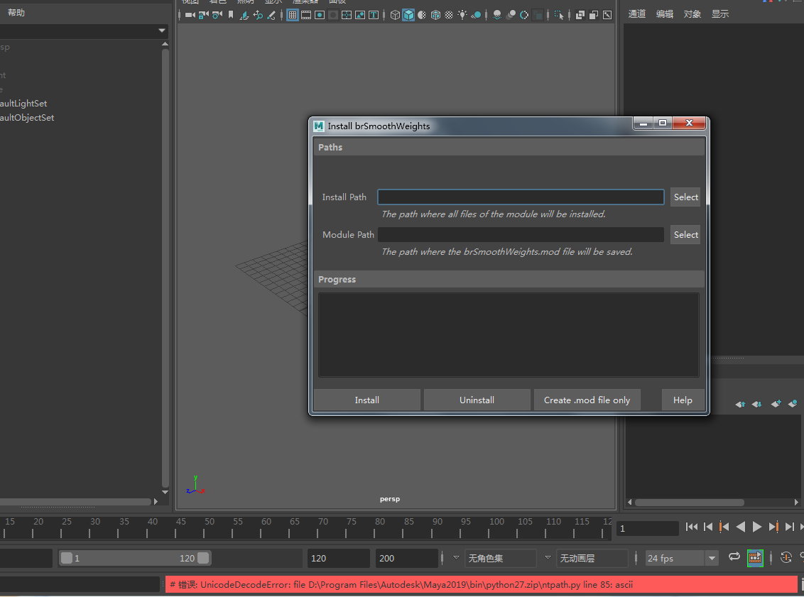The height and width of the screenshot is (597, 804).
Task: Open the 编辑 menu in Channel Box
Action: tap(665, 13)
